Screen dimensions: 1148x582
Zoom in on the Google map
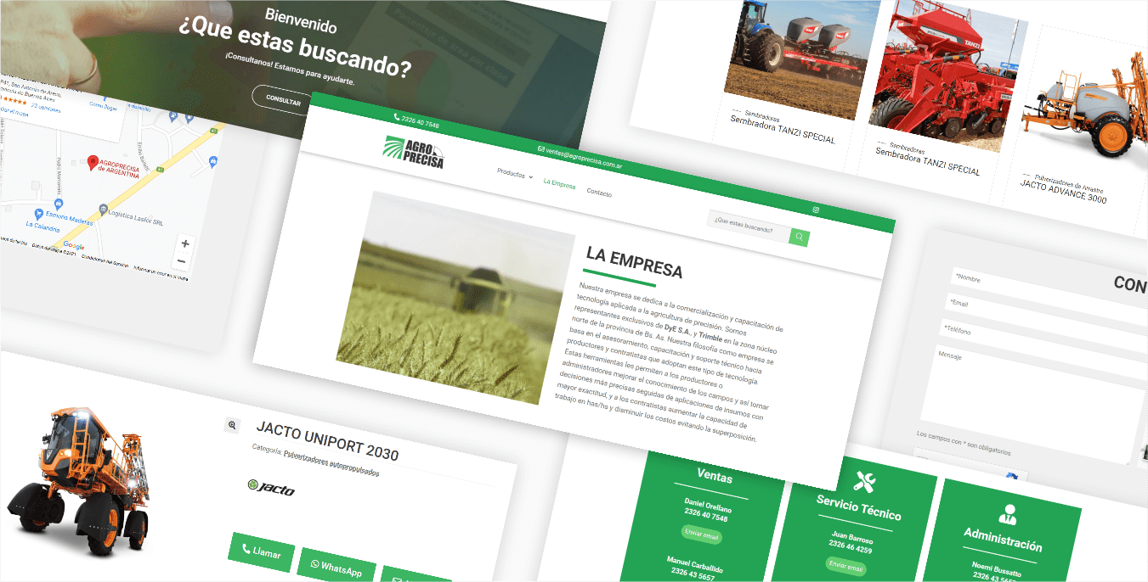coord(185,243)
